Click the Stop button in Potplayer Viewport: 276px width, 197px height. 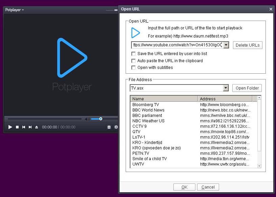tap(17, 127)
